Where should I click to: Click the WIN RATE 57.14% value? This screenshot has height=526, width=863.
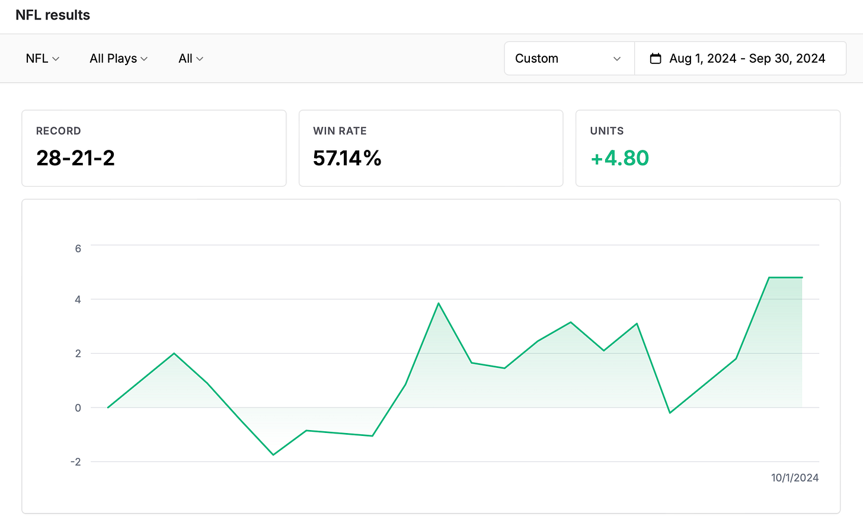(347, 158)
